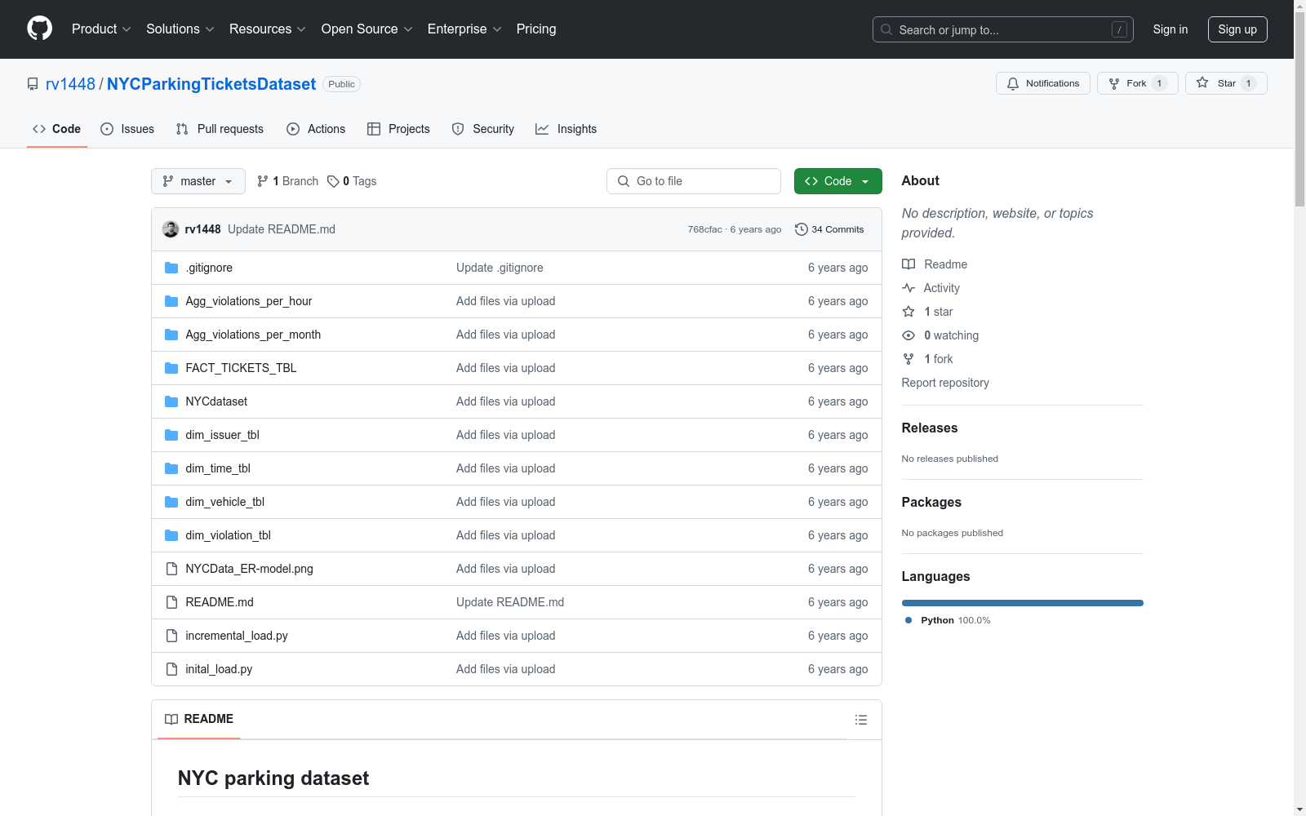Click the folder icon beside .gitignore
Image resolution: width=1306 pixels, height=816 pixels.
pos(171,268)
